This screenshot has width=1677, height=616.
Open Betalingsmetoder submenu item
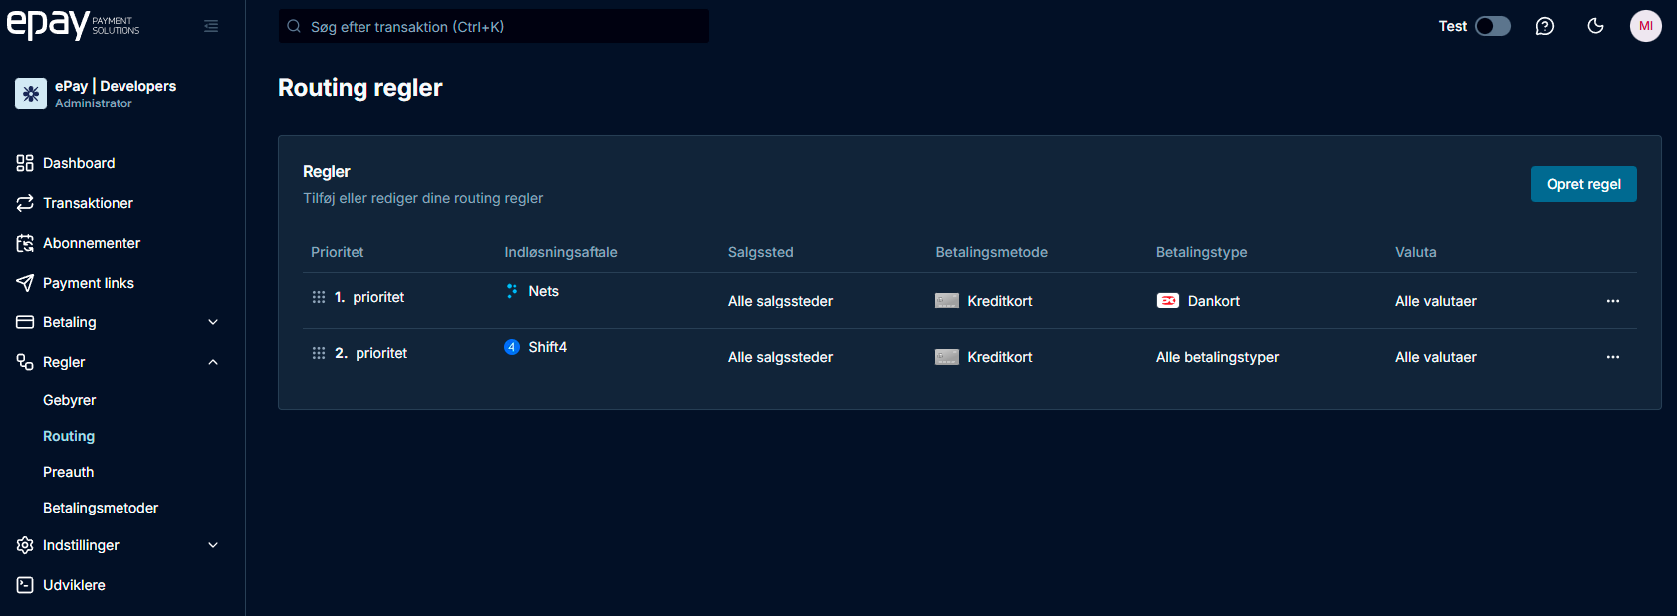(101, 508)
